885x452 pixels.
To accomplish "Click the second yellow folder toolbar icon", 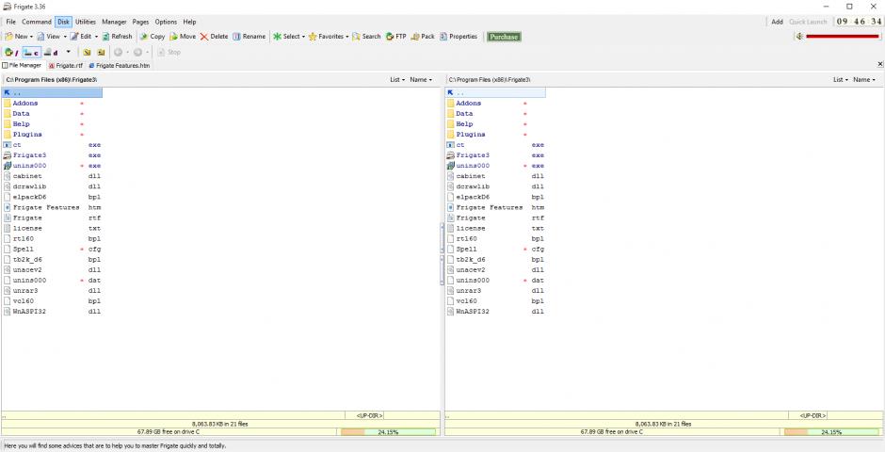I will [x=101, y=53].
